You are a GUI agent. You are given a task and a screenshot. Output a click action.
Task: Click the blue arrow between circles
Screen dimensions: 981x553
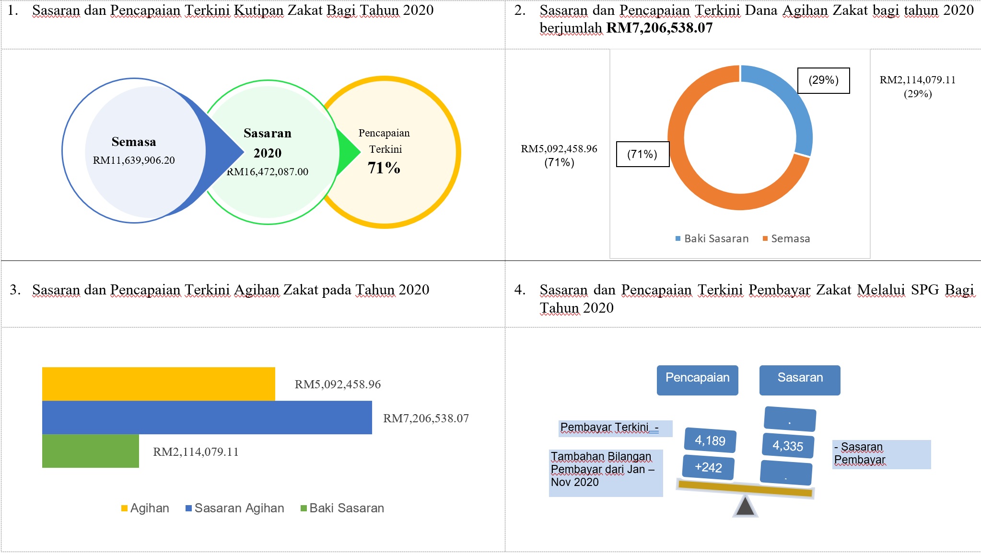tap(221, 151)
